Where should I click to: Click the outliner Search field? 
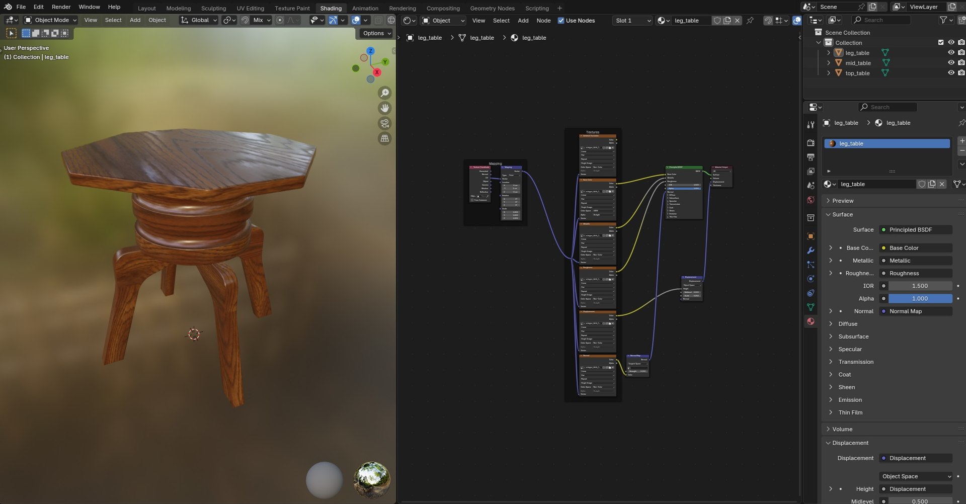pos(881,20)
